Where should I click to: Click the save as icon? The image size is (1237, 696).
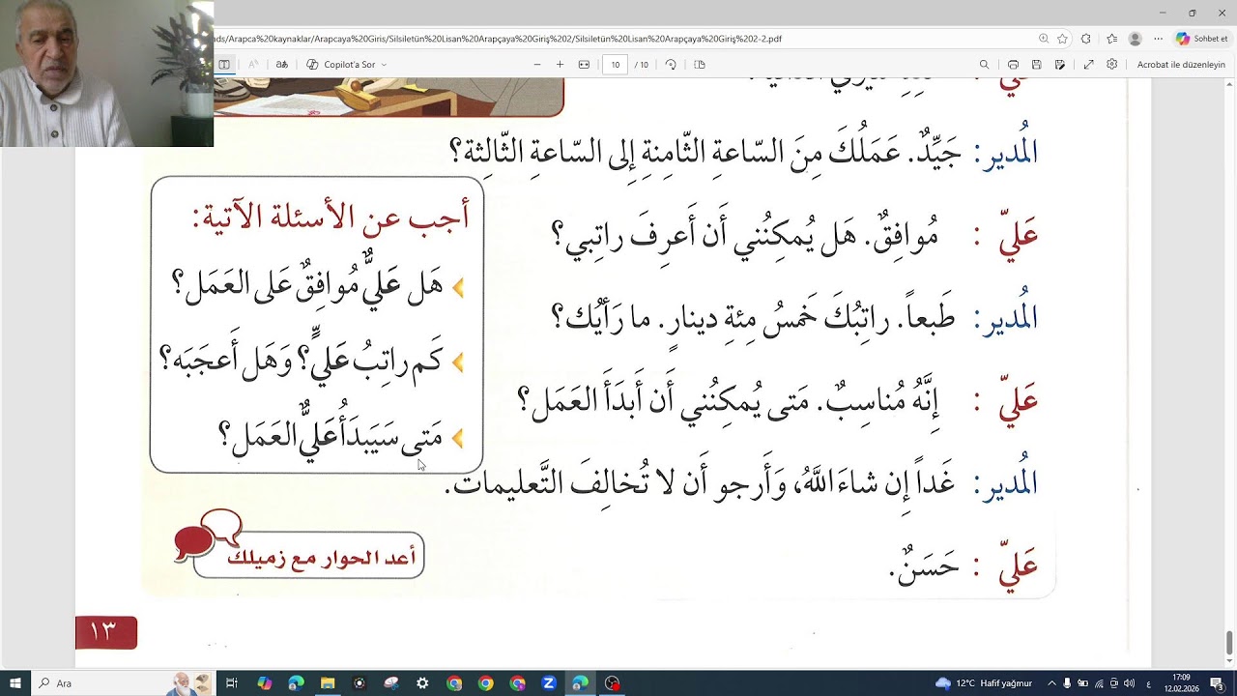[x=1060, y=65]
